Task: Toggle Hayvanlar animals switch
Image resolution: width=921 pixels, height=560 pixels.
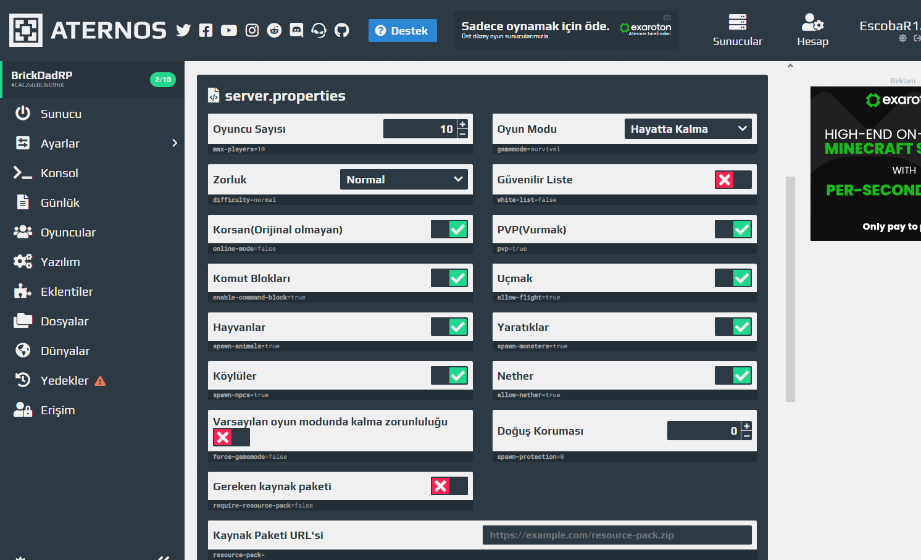Action: 449,327
